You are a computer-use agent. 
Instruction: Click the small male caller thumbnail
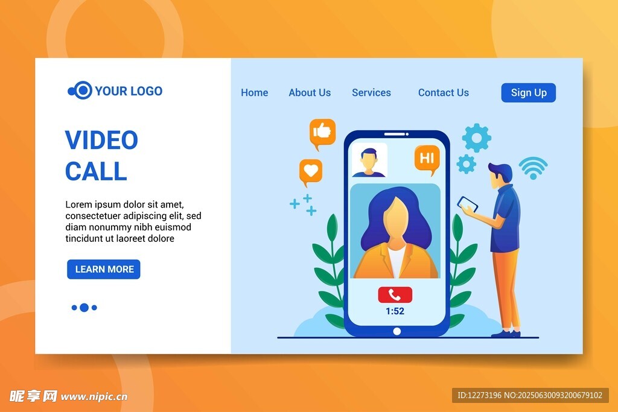tap(369, 160)
